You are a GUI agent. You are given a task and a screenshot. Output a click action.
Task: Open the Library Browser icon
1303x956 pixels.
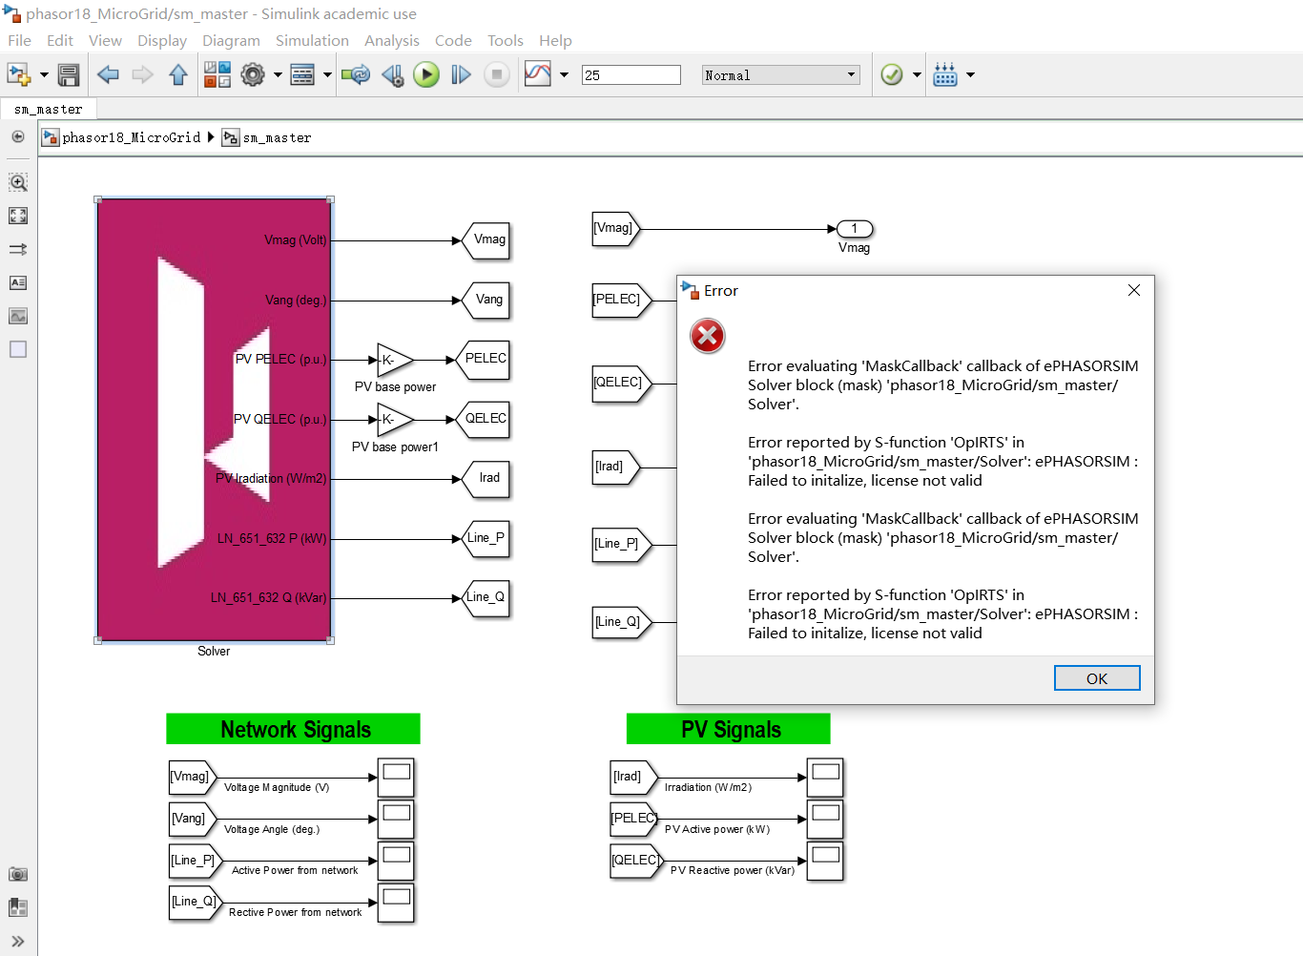click(x=217, y=73)
